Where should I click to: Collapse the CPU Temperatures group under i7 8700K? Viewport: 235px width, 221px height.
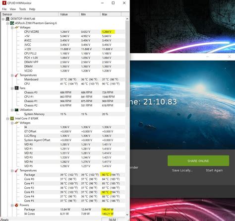[12, 170]
